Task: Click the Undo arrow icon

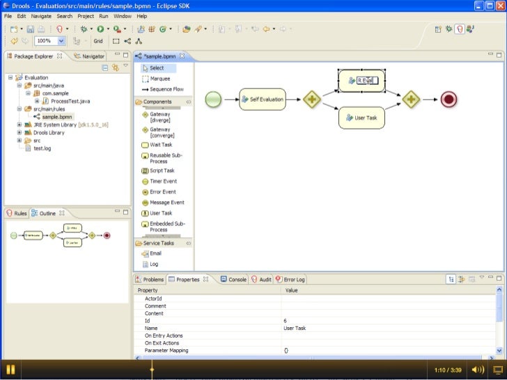Action: [14, 41]
